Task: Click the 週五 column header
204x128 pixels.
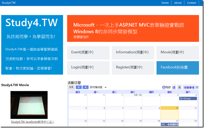Action: tap(170, 92)
